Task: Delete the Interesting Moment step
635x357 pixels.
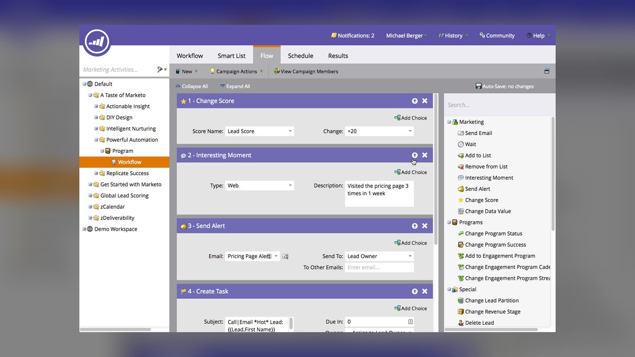Action: tap(424, 155)
